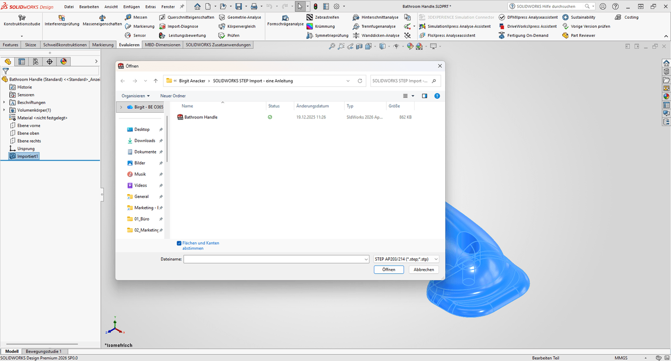Click the Abbrechen button in Öffnen dialog
The image size is (671, 361).
pyautogui.click(x=423, y=269)
